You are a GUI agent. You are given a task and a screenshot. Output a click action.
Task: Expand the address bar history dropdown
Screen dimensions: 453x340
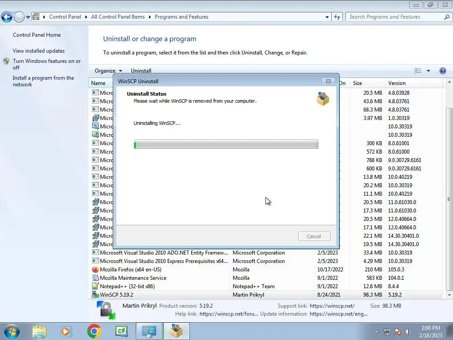click(327, 17)
